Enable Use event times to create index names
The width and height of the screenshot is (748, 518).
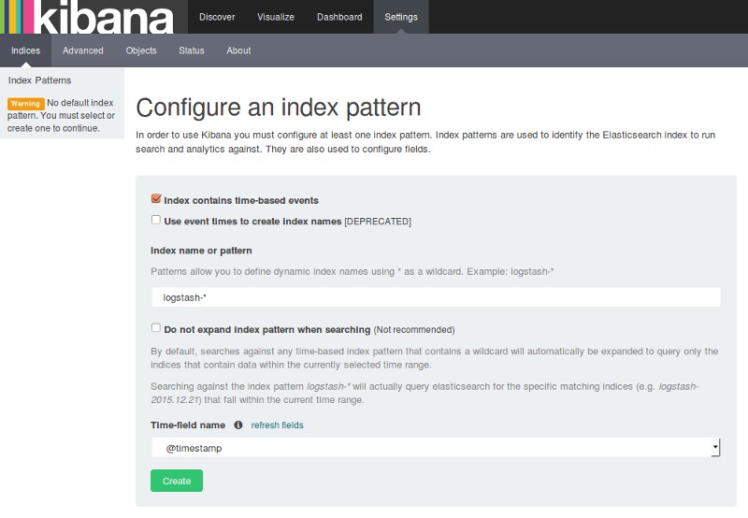click(x=156, y=221)
